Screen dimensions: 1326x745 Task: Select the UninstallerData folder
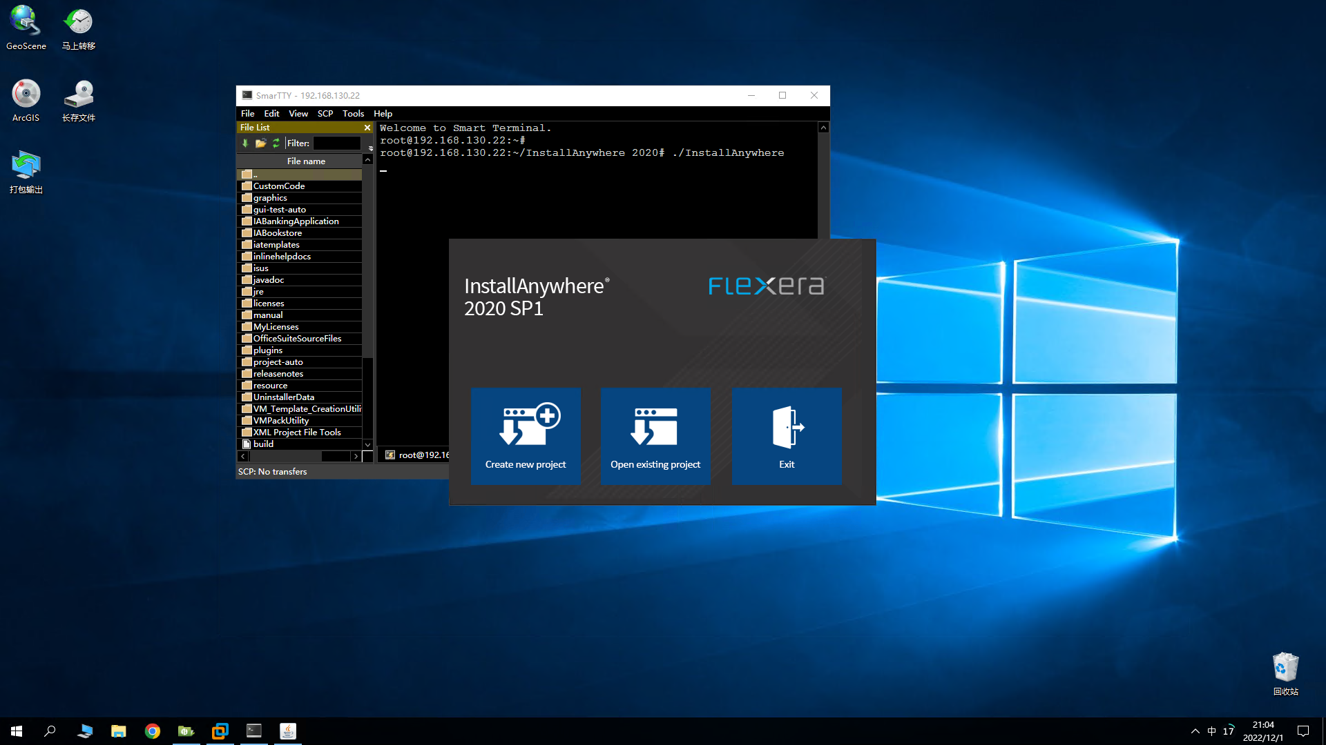[300, 397]
